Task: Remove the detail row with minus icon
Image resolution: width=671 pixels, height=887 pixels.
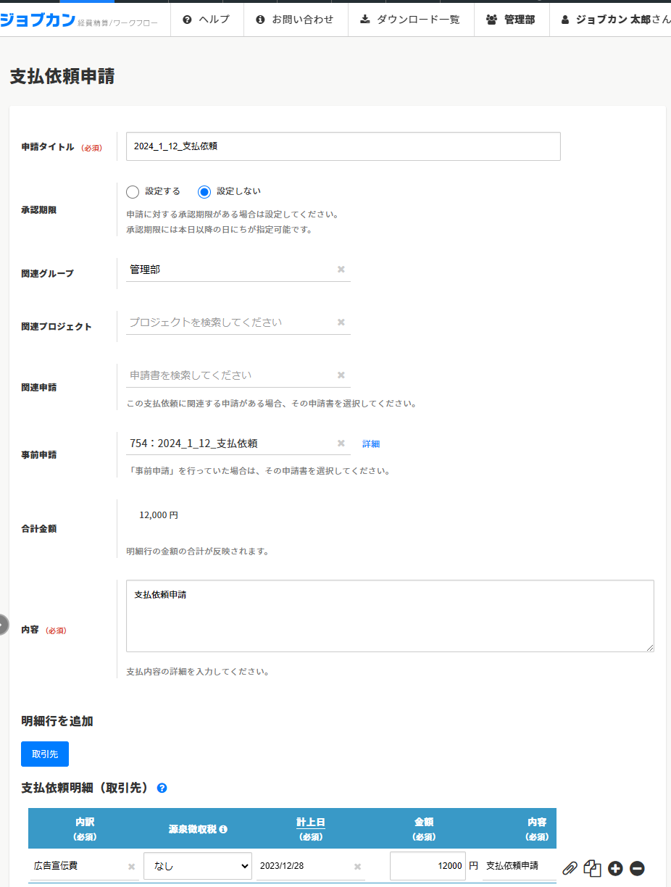Action: 637,867
